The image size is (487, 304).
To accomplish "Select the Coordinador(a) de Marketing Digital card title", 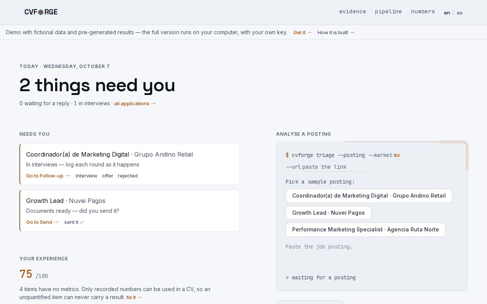I will click(x=78, y=154).
